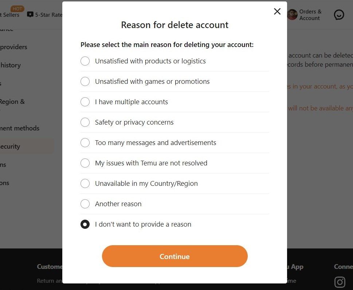
Task: Open Temu's Instagram page via footer icon
Action: click(339, 282)
